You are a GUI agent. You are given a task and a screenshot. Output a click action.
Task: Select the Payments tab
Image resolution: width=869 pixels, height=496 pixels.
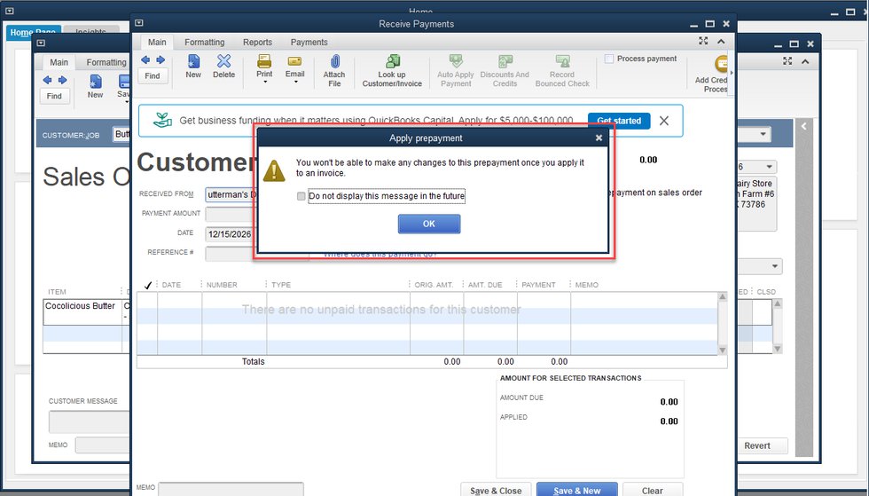tap(309, 42)
